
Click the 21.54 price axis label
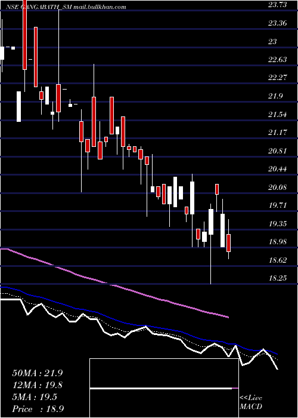pos(278,115)
